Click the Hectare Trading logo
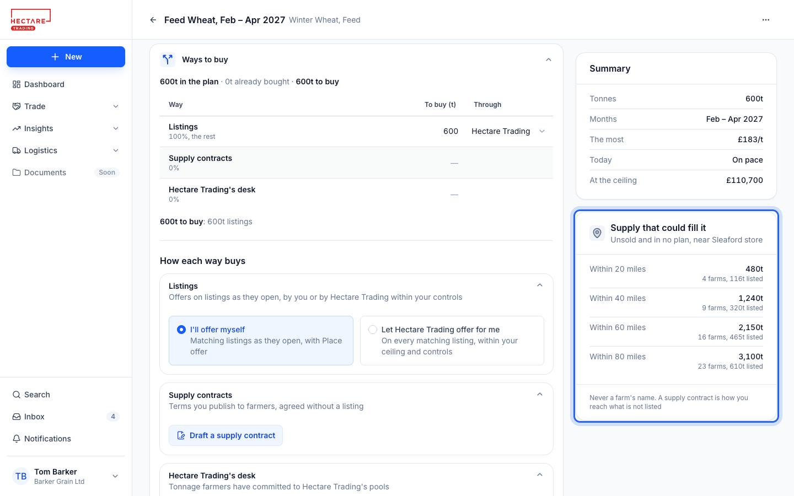This screenshot has height=496, width=794. pyautogui.click(x=31, y=20)
